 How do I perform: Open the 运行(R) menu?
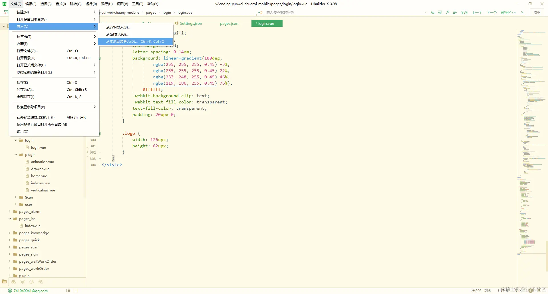(91, 4)
